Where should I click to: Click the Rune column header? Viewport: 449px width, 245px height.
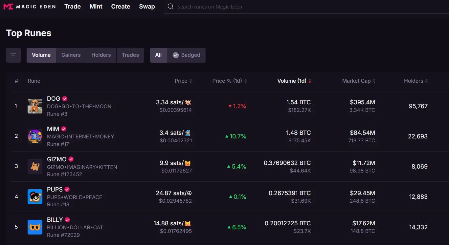34,81
